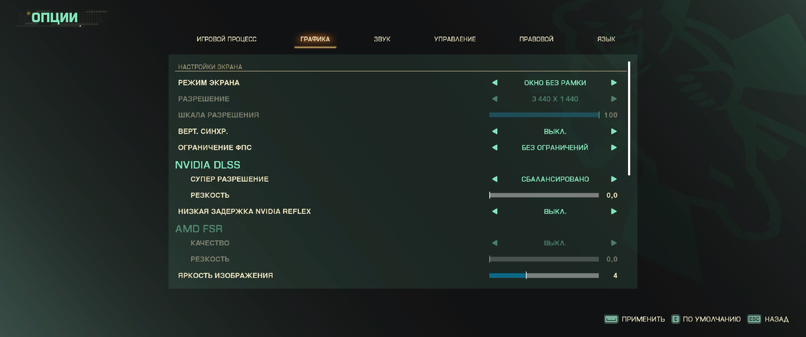Adjust the Яркость изображения slider
Viewport: 806px width, 337px height.
click(x=544, y=275)
